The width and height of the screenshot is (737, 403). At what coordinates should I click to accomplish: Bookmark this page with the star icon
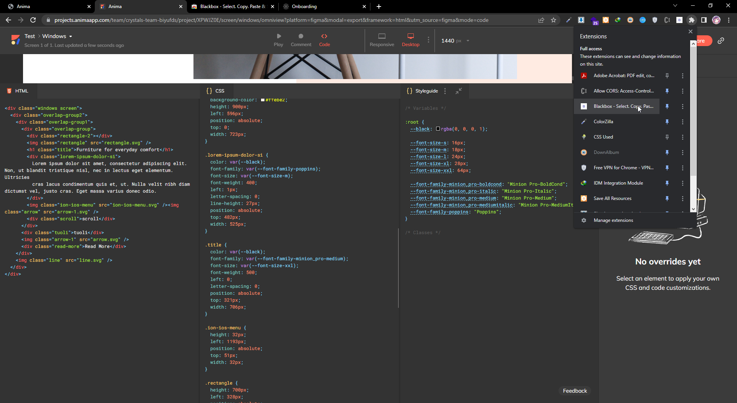[554, 20]
